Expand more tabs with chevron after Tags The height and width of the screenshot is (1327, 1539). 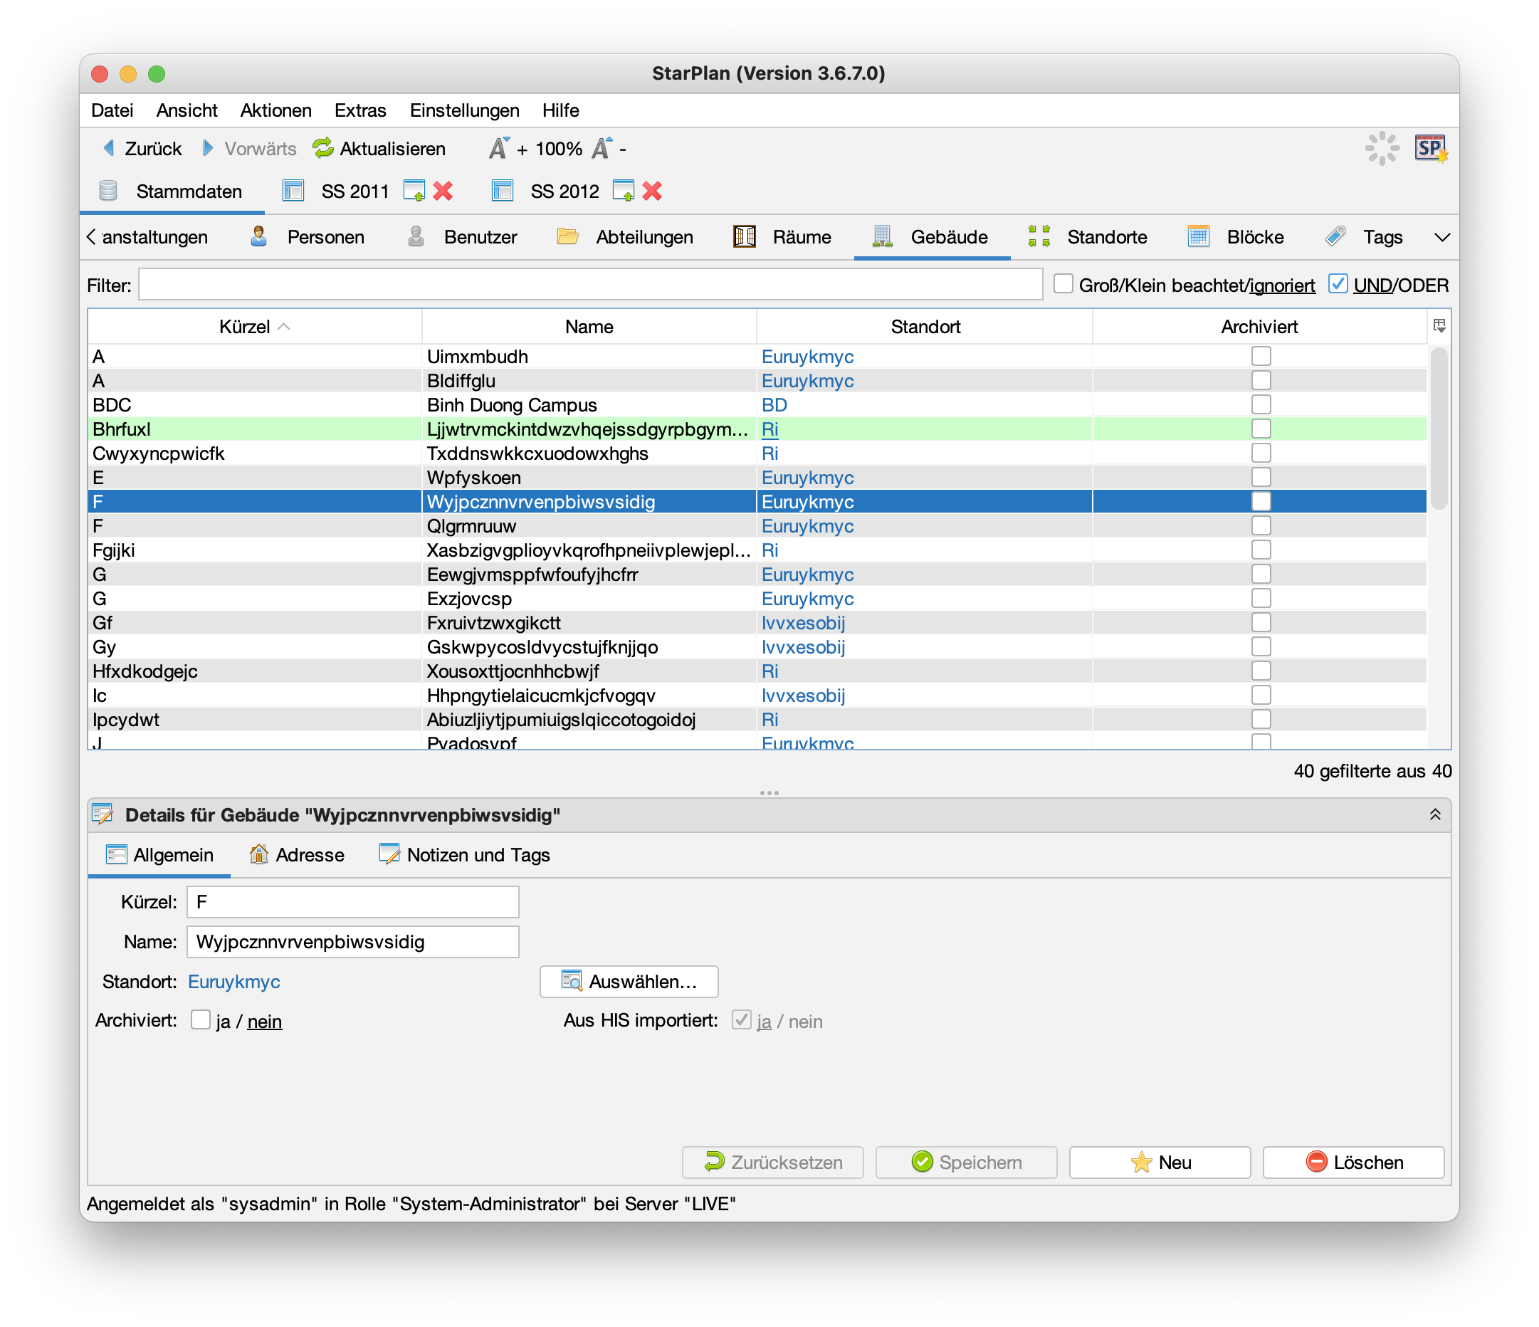click(1441, 237)
